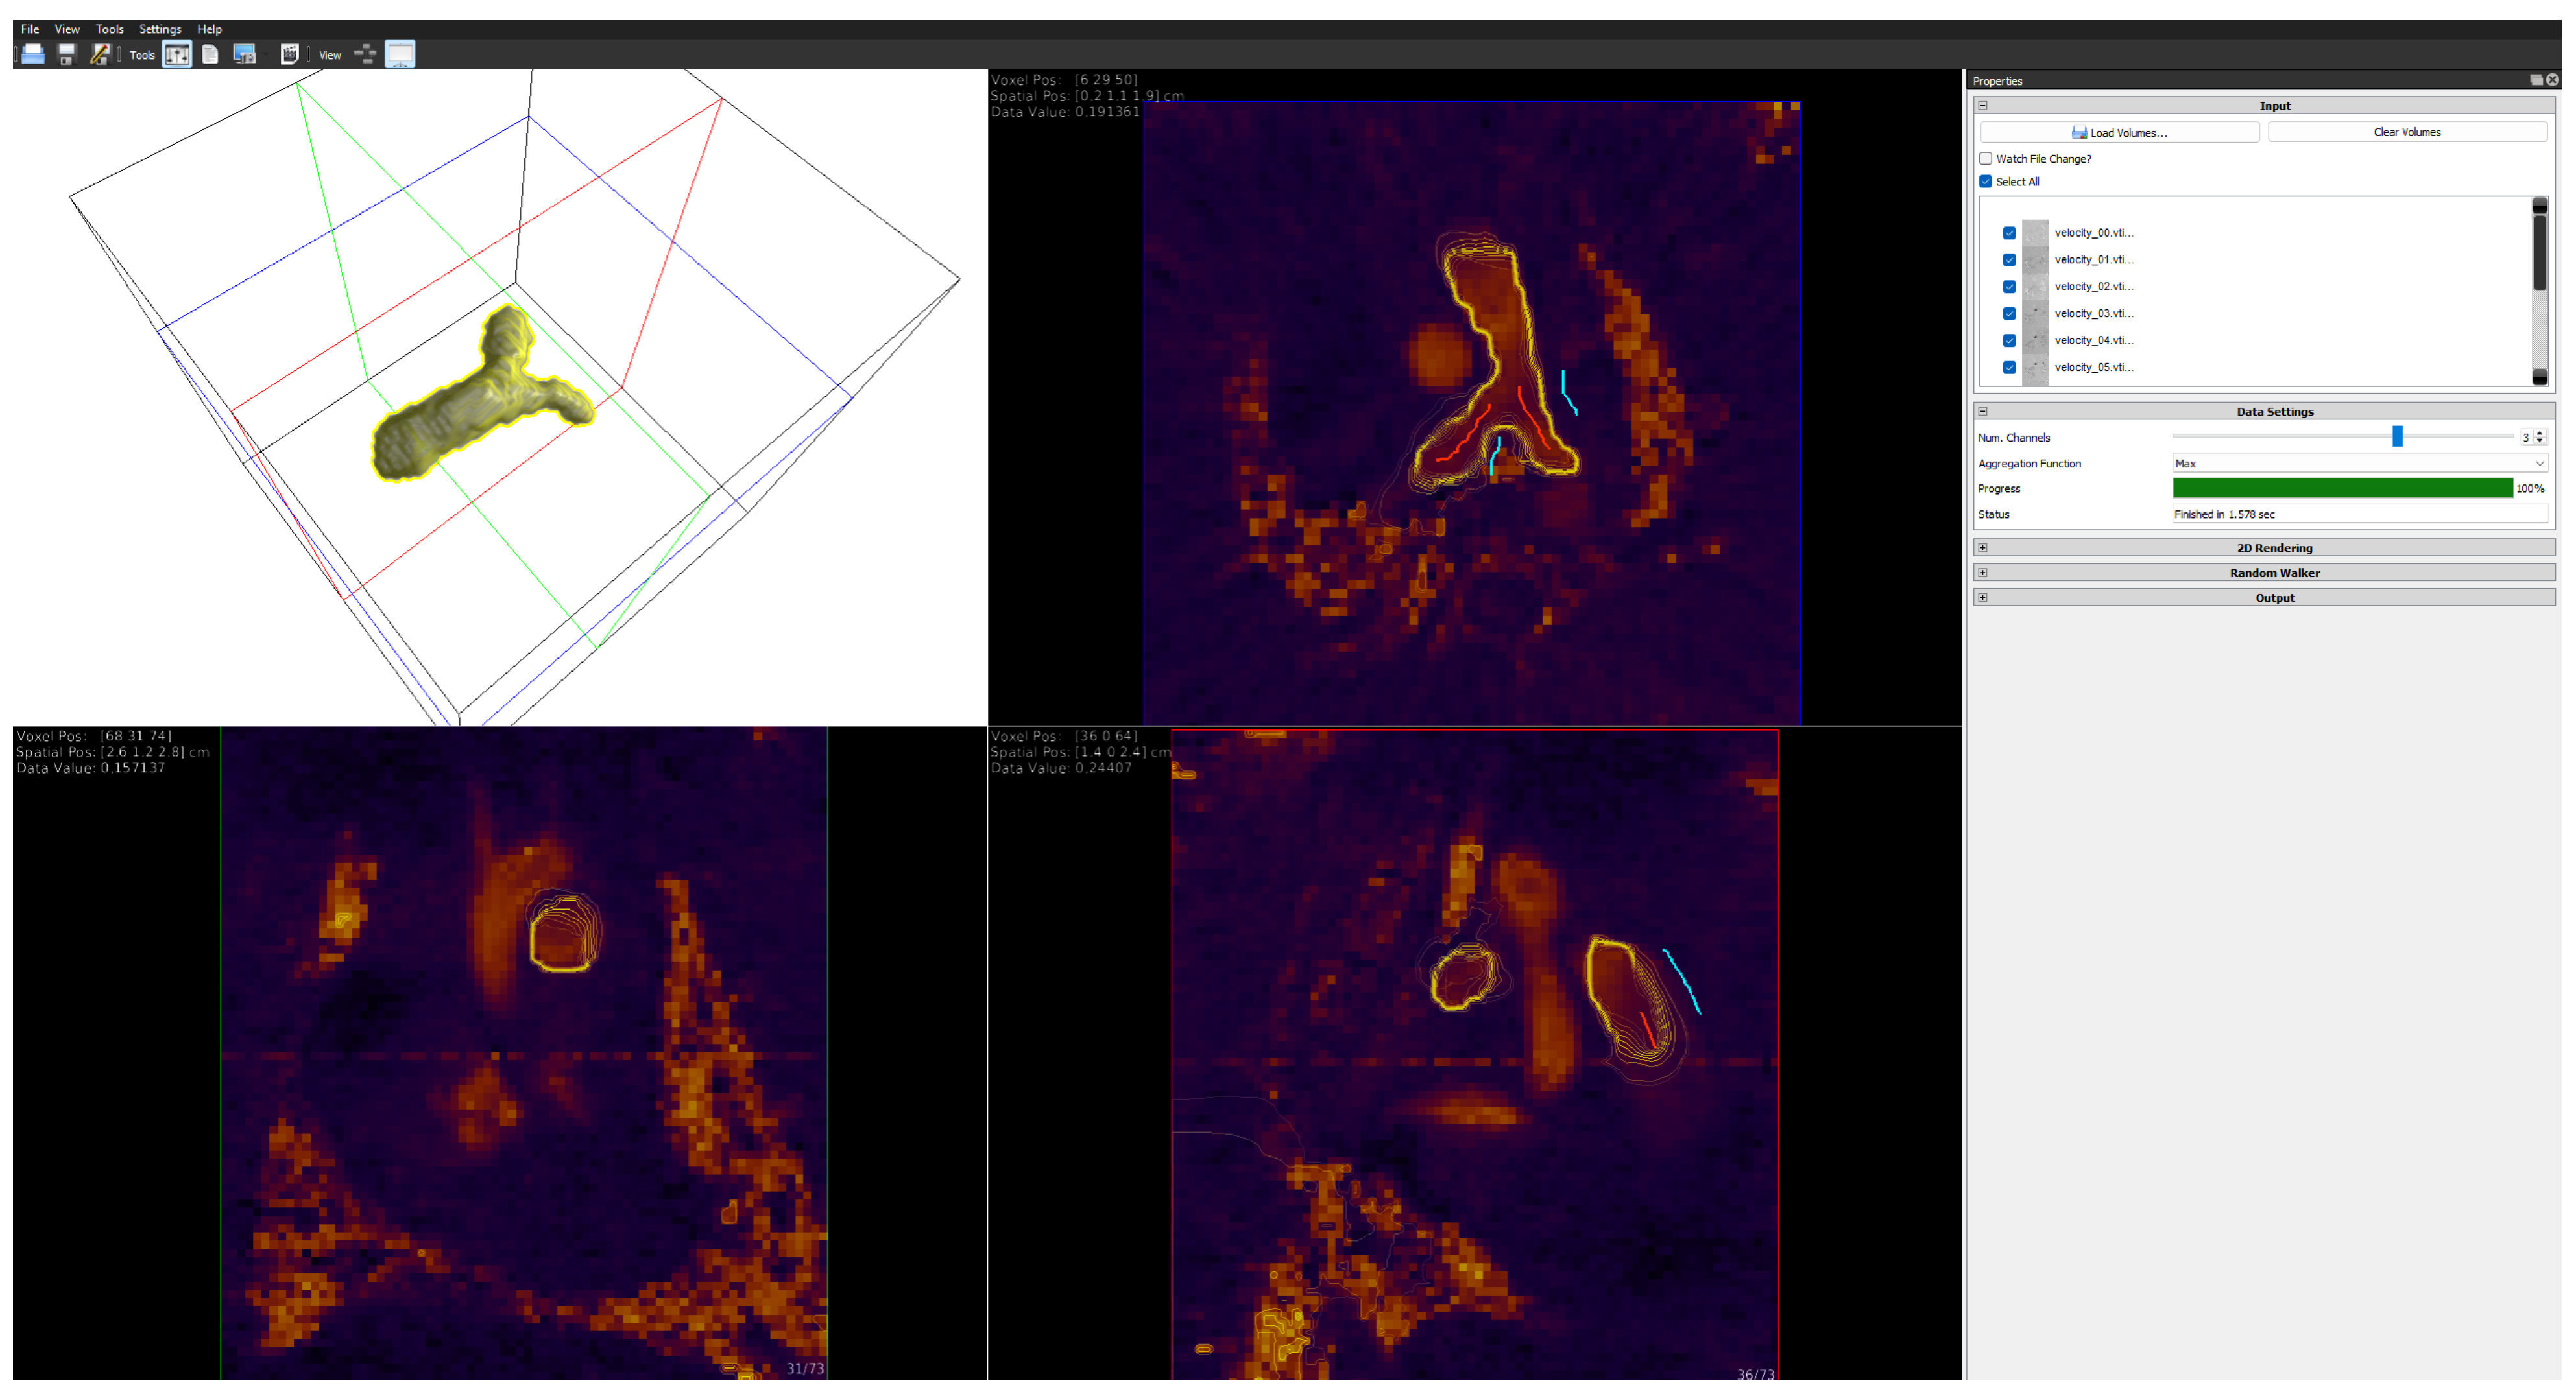Click slice indicator 36/73 text
The image size is (2576, 1394).
click(1755, 1375)
